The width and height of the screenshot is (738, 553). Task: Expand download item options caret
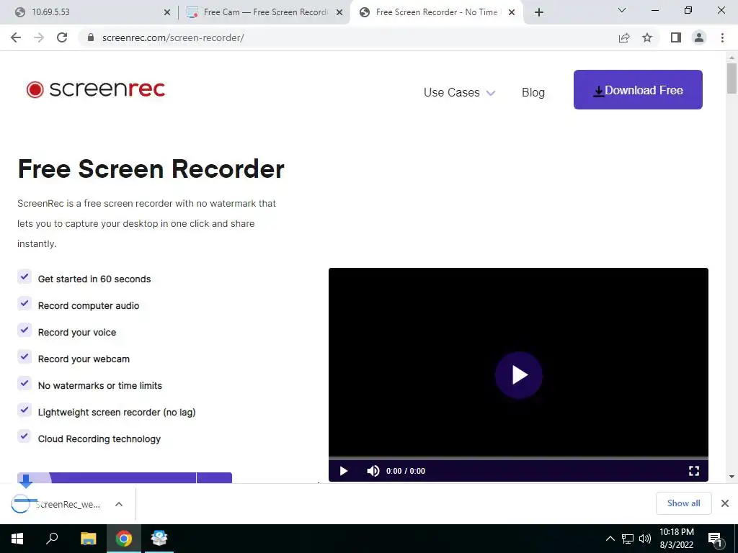[x=119, y=504]
